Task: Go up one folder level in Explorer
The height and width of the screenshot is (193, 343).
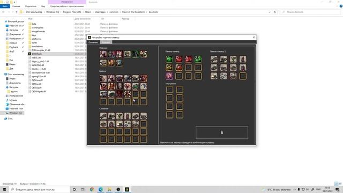Action: click(x=17, y=12)
